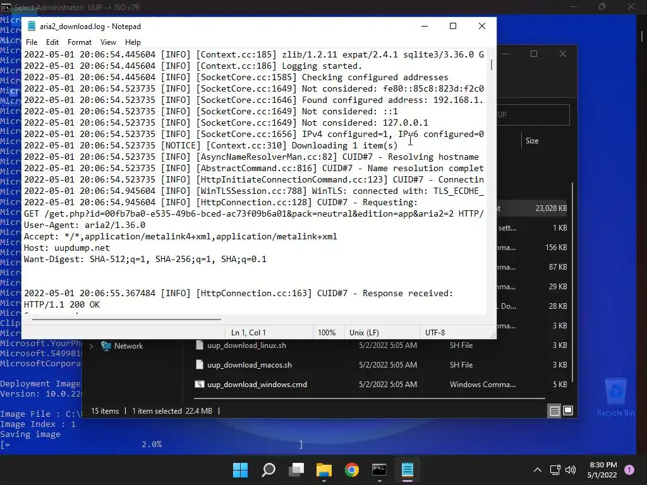Click the Explorer file list horizontal scrollbar
Screen dimensions: 647x485
point(369,398)
